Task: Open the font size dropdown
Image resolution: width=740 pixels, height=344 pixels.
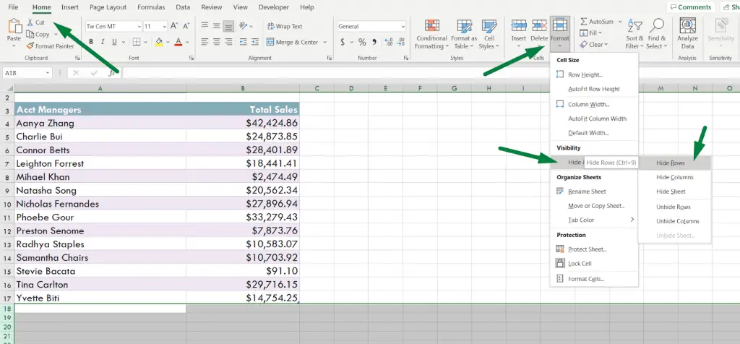Action: 164,27
